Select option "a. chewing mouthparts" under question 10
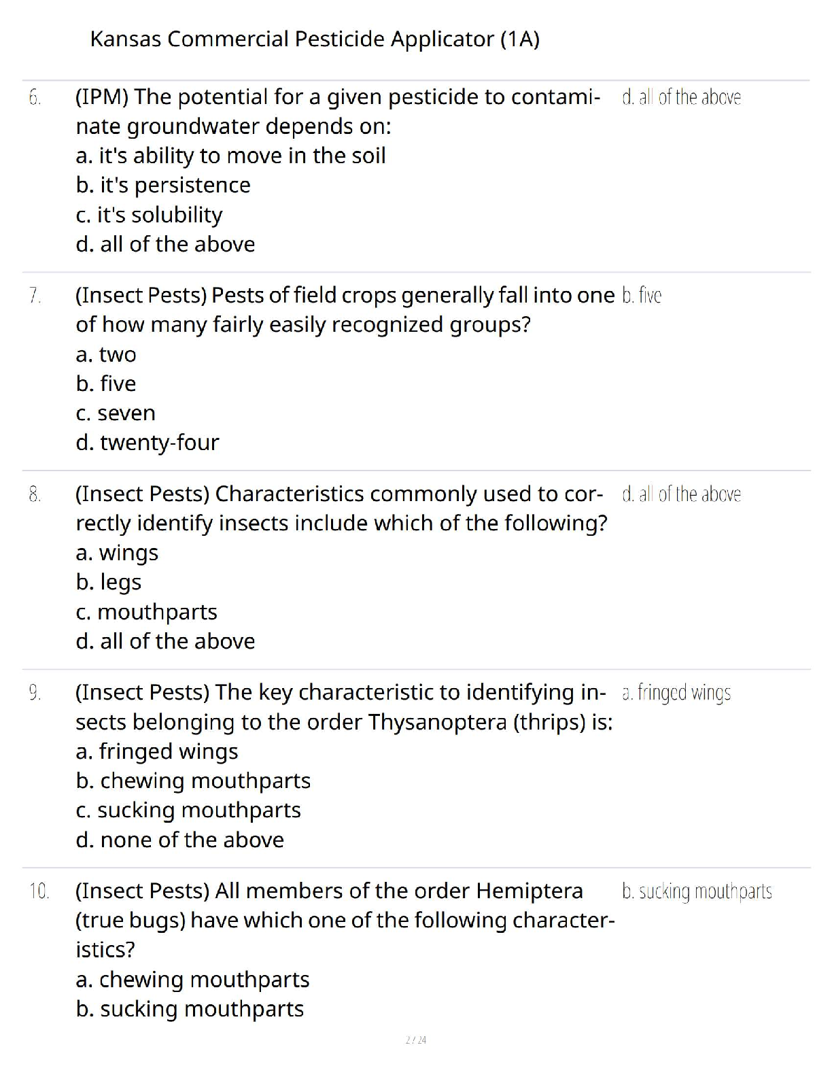Screen dimensions: 832x1077 pyautogui.click(x=192, y=979)
